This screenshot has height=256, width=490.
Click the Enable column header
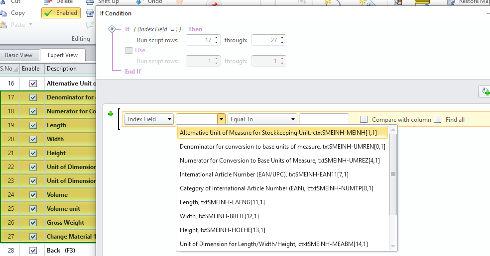pyautogui.click(x=31, y=69)
